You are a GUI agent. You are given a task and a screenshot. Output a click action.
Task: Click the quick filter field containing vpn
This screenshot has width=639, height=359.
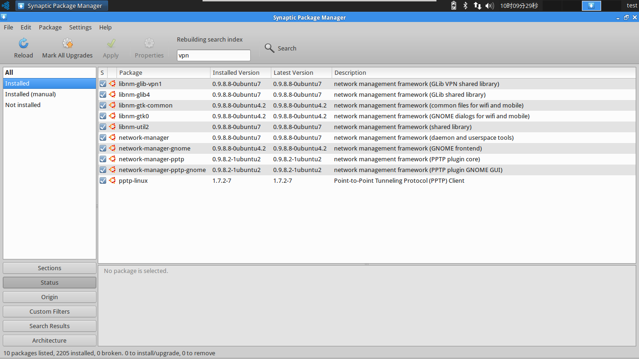click(214, 55)
